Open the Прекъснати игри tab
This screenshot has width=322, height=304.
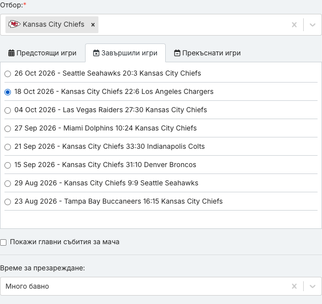207,53
